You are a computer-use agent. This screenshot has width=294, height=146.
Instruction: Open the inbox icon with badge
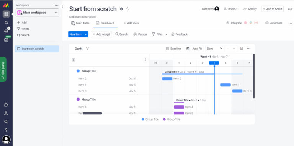tap(6, 31)
